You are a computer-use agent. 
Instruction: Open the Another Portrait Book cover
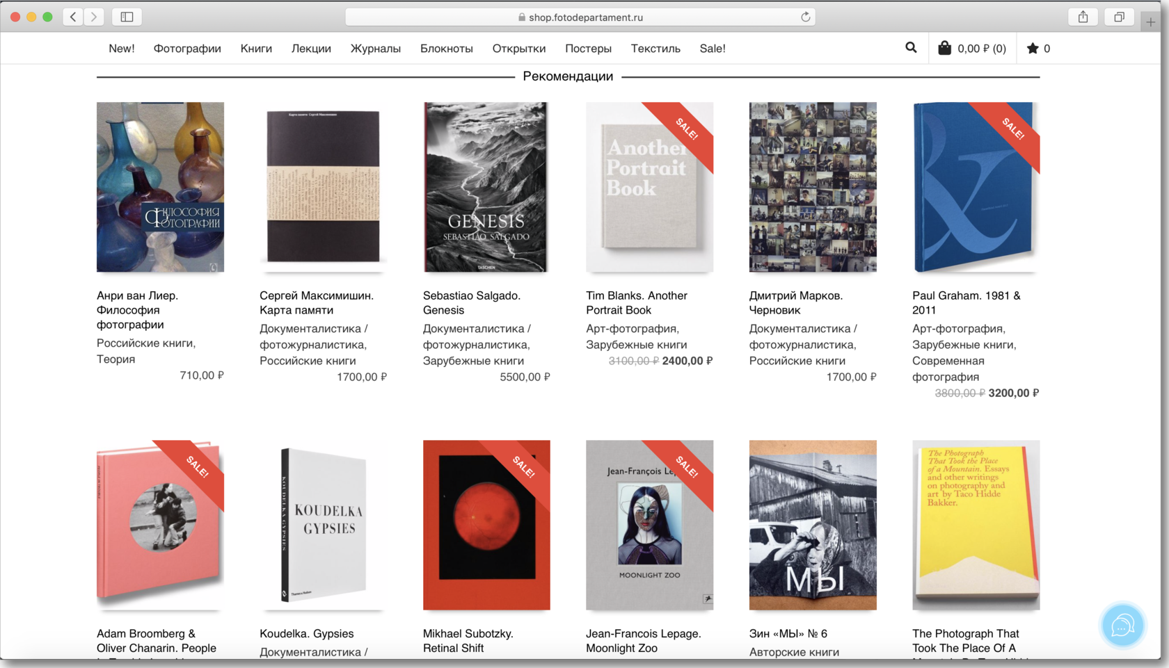coord(649,187)
